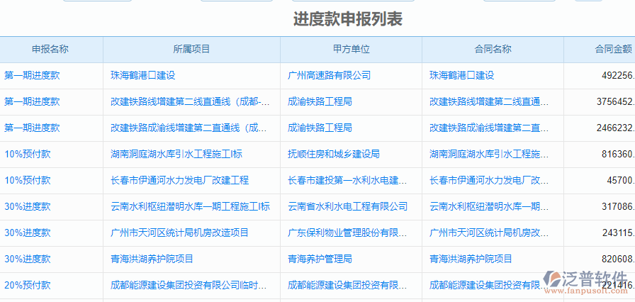Click the 合同名称 column header
This screenshot has height=302, width=635.
[x=493, y=50]
